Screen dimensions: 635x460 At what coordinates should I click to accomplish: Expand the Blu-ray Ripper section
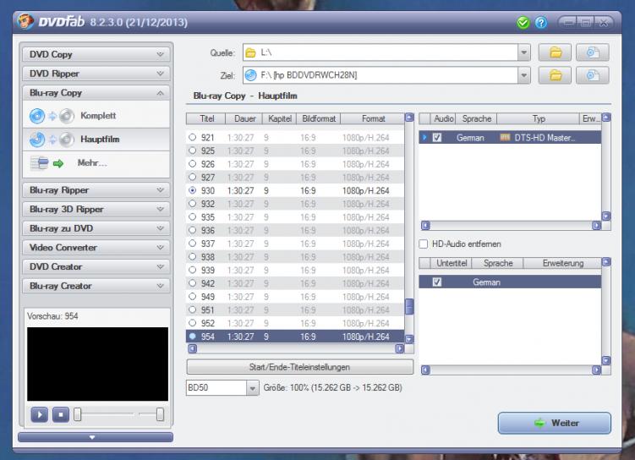point(96,190)
